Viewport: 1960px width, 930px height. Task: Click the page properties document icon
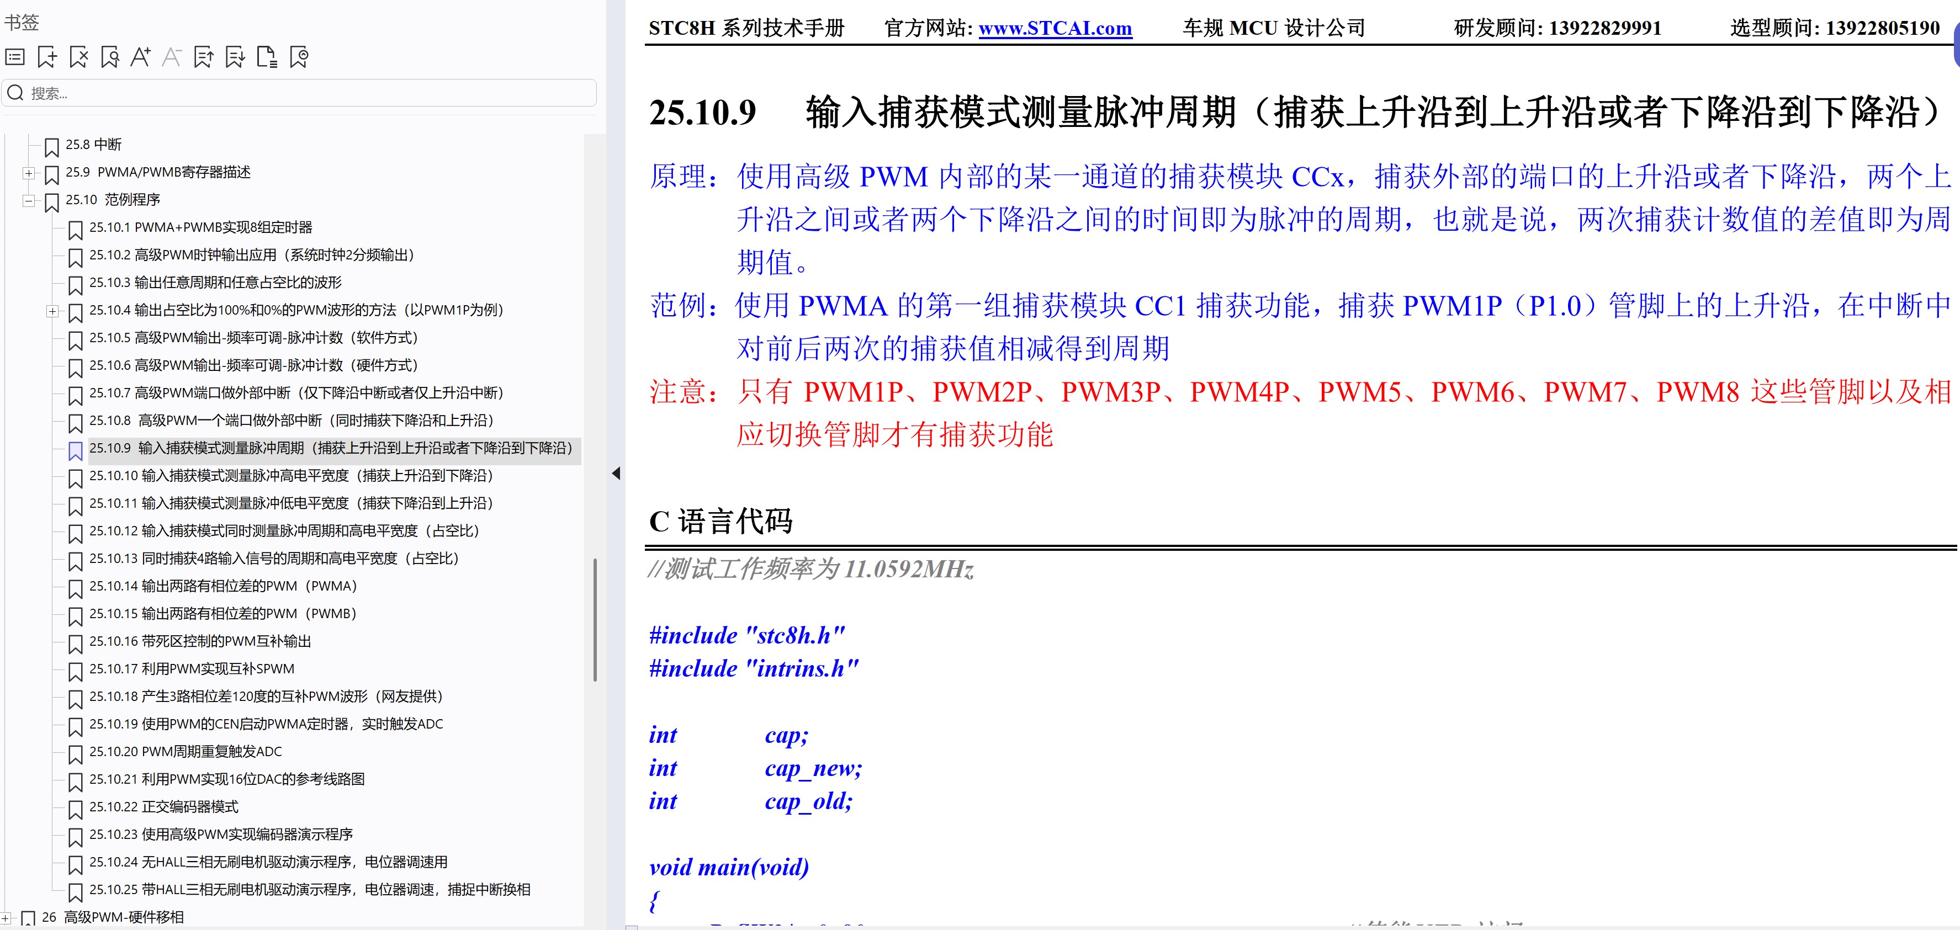click(268, 56)
